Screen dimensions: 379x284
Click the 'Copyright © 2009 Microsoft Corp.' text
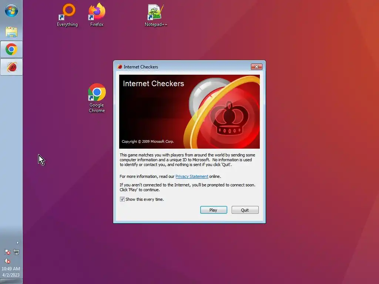click(148, 142)
